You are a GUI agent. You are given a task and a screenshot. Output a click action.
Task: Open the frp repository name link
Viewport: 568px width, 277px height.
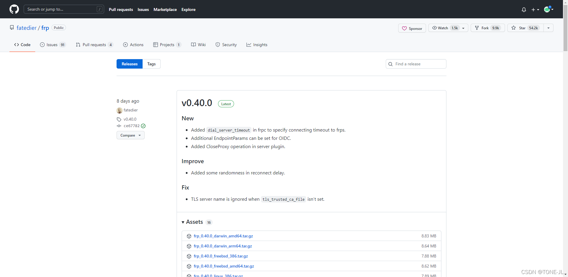pos(45,28)
